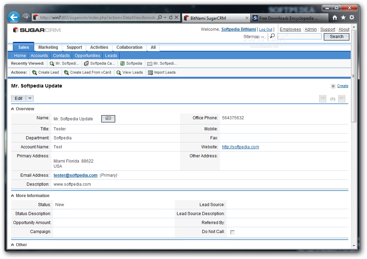
Task: Click the last Mr. Softpedi... recently viewed item
Action: click(x=162, y=63)
